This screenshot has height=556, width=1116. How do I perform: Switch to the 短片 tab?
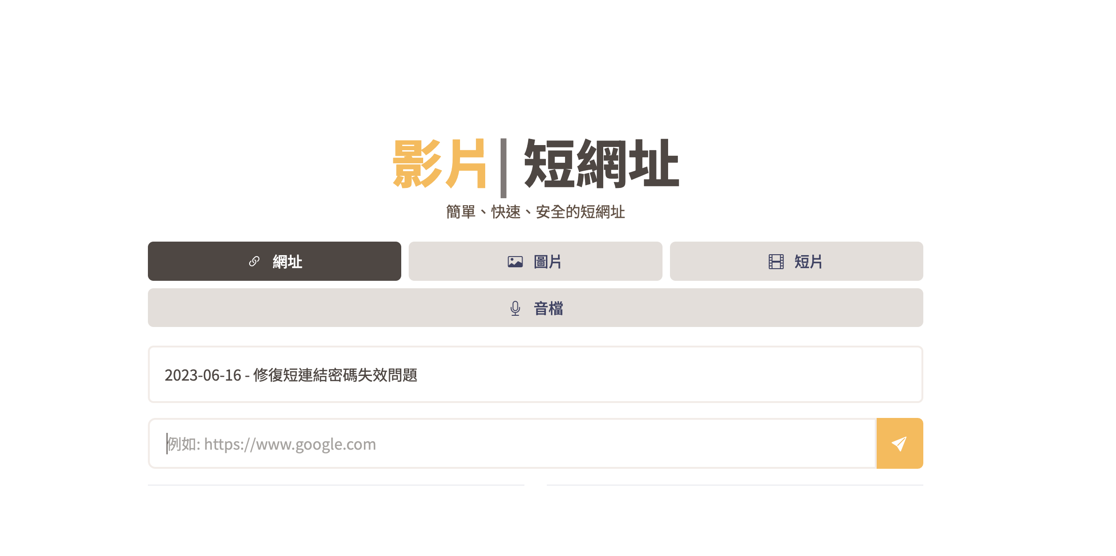(x=796, y=261)
